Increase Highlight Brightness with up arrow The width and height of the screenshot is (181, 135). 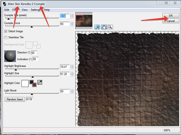72,66
